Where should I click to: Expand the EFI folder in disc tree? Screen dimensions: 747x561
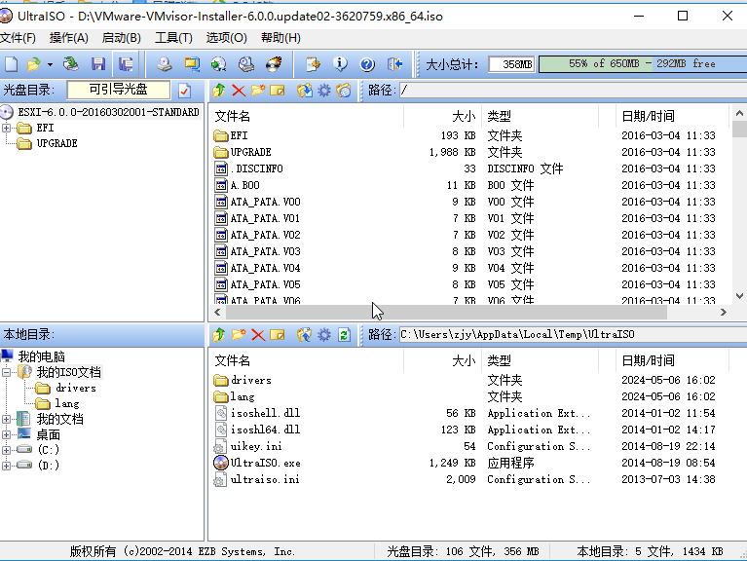pyautogui.click(x=6, y=128)
